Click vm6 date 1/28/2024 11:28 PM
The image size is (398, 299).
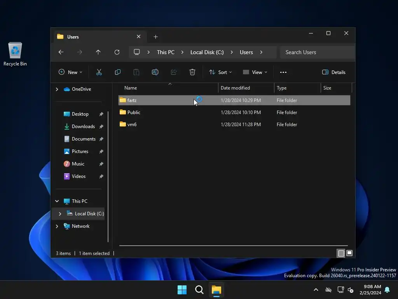[241, 124]
